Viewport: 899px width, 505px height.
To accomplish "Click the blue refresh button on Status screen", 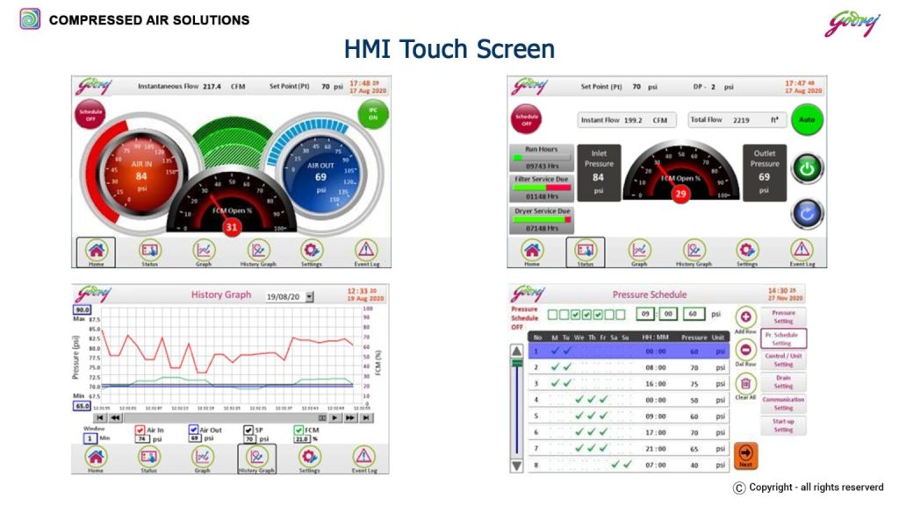I will (x=806, y=213).
